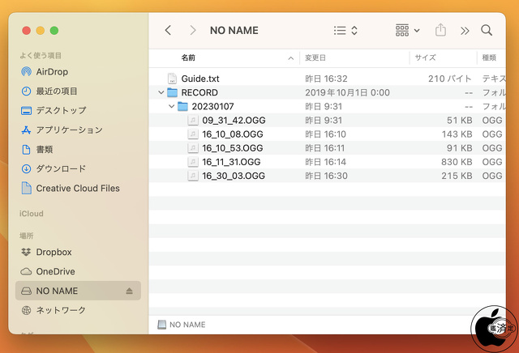
Task: Open the list view style switcher
Action: pos(345,30)
